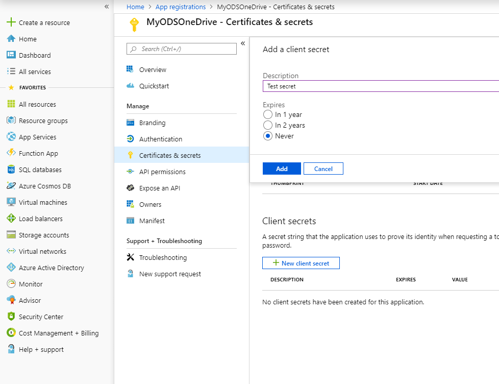
Task: Open the Function App lightning icon
Action: click(x=11, y=153)
